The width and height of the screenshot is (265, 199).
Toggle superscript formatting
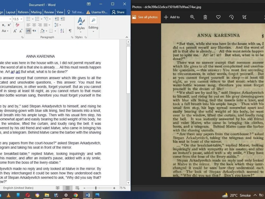9,25
